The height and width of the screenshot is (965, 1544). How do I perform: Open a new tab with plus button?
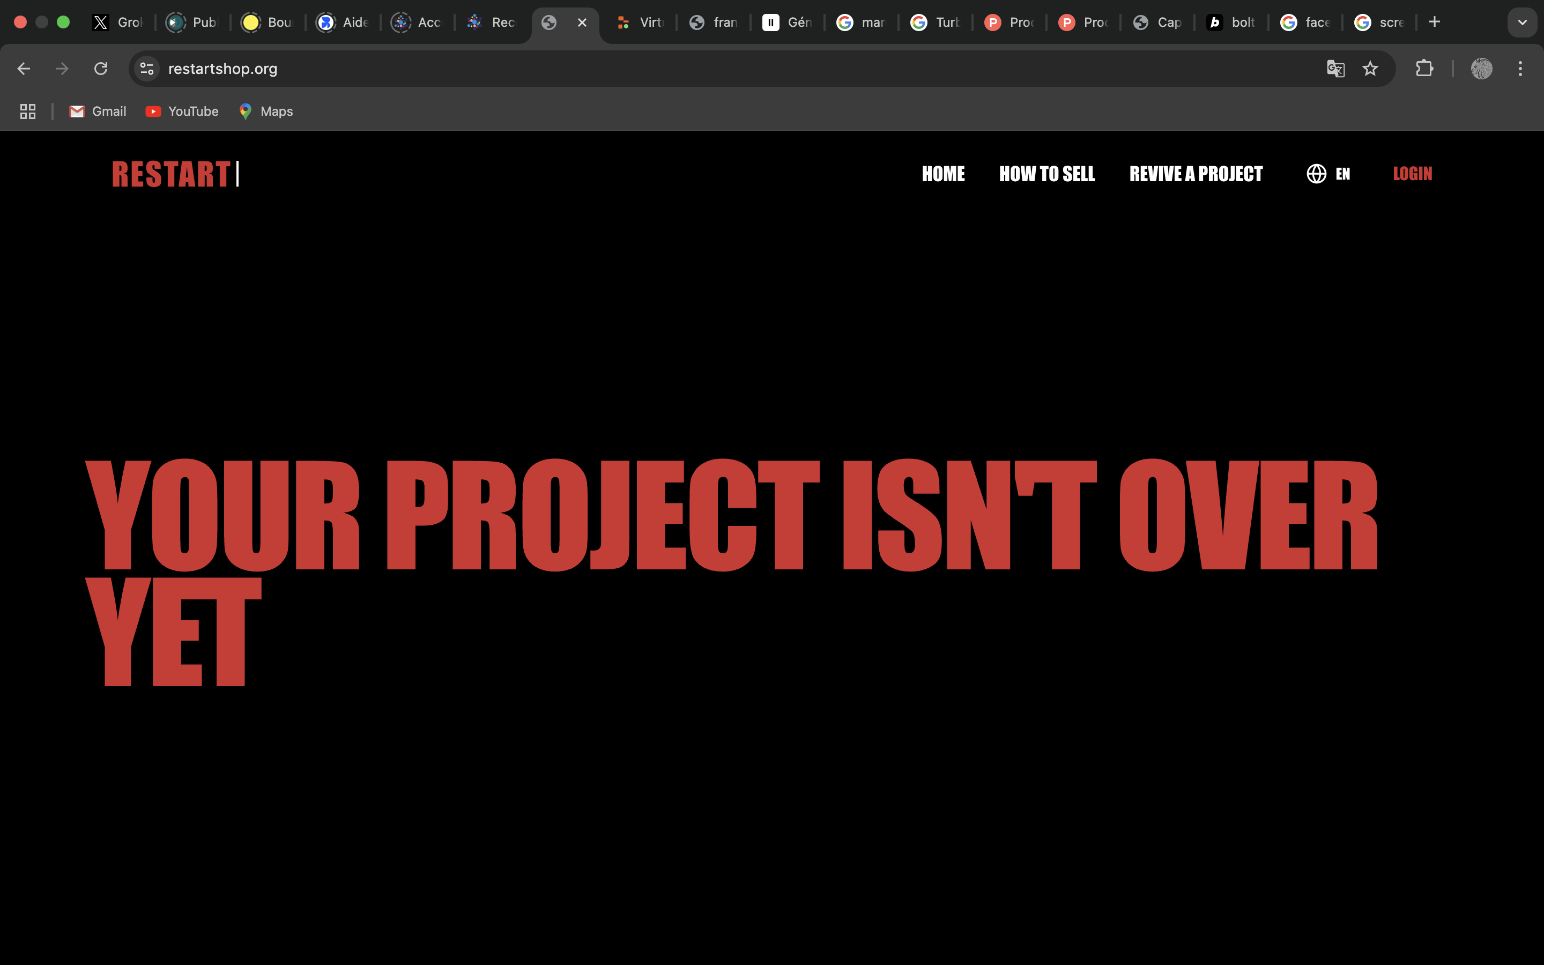click(1434, 23)
